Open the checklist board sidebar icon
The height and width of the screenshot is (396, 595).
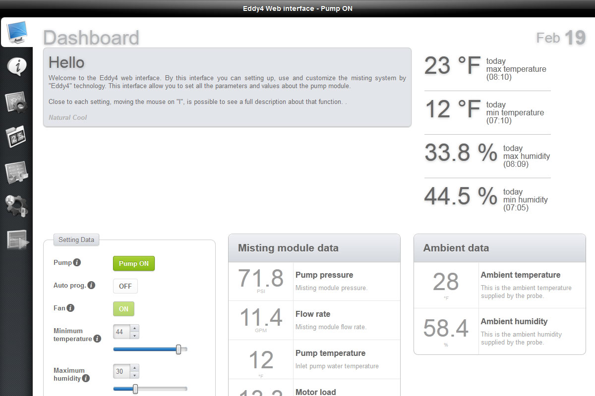pyautogui.click(x=17, y=172)
